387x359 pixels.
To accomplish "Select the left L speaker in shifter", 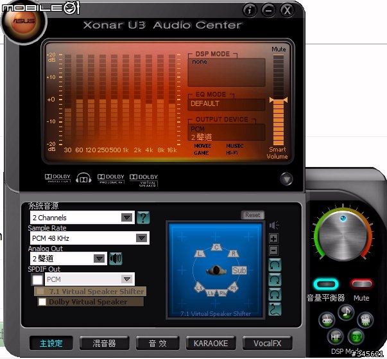I will click(200, 253).
